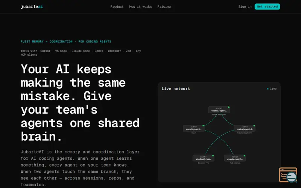Select the cursor/agent node in Live network
The height and width of the screenshot is (188, 301).
(219, 110)
